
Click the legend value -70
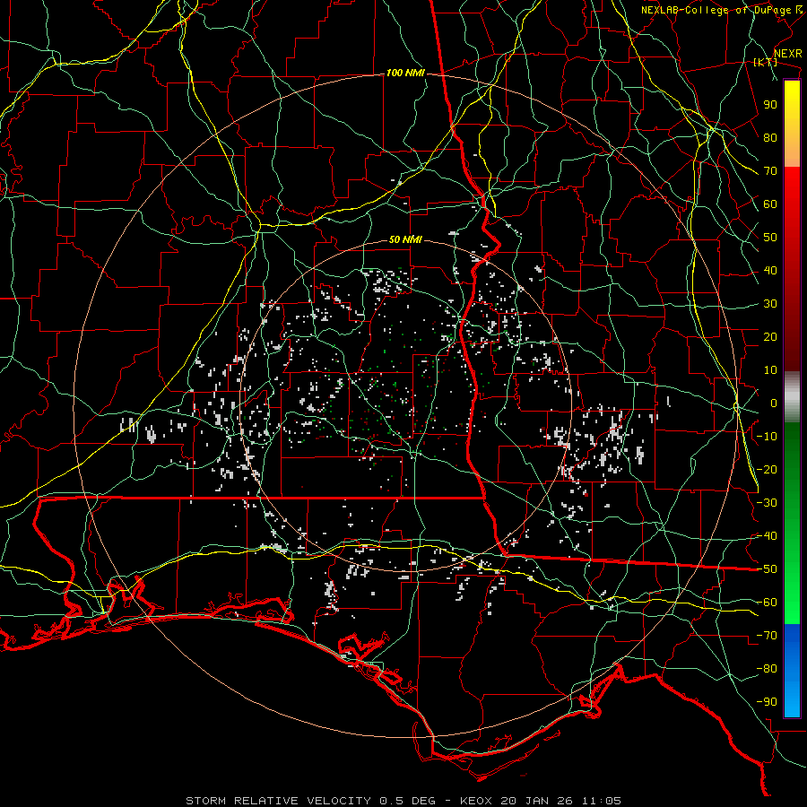pyautogui.click(x=767, y=636)
